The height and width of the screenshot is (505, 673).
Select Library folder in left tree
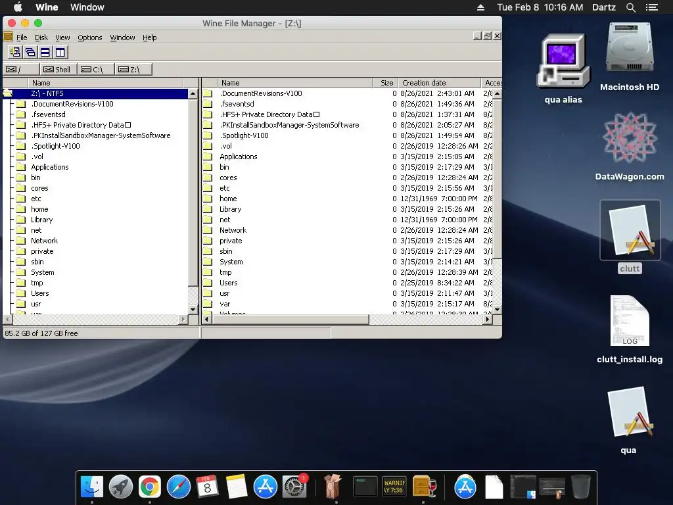click(41, 220)
